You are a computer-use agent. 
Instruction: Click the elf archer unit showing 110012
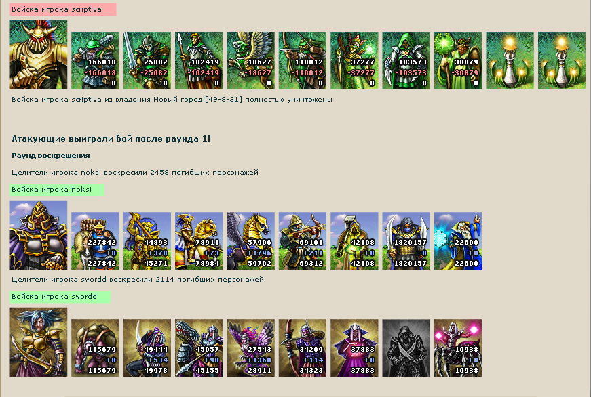[302, 60]
